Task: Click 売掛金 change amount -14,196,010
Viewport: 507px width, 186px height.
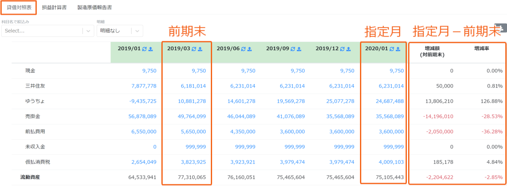Action: pos(438,117)
